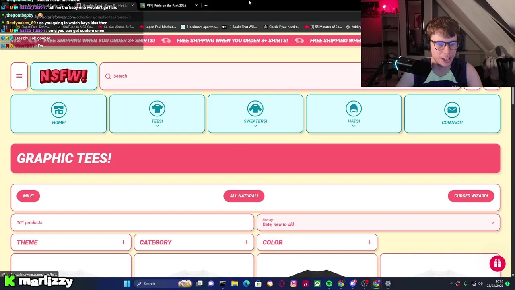This screenshot has height=290, width=515.
Task: Select the TEES! t-shirt icon
Action: tap(157, 109)
